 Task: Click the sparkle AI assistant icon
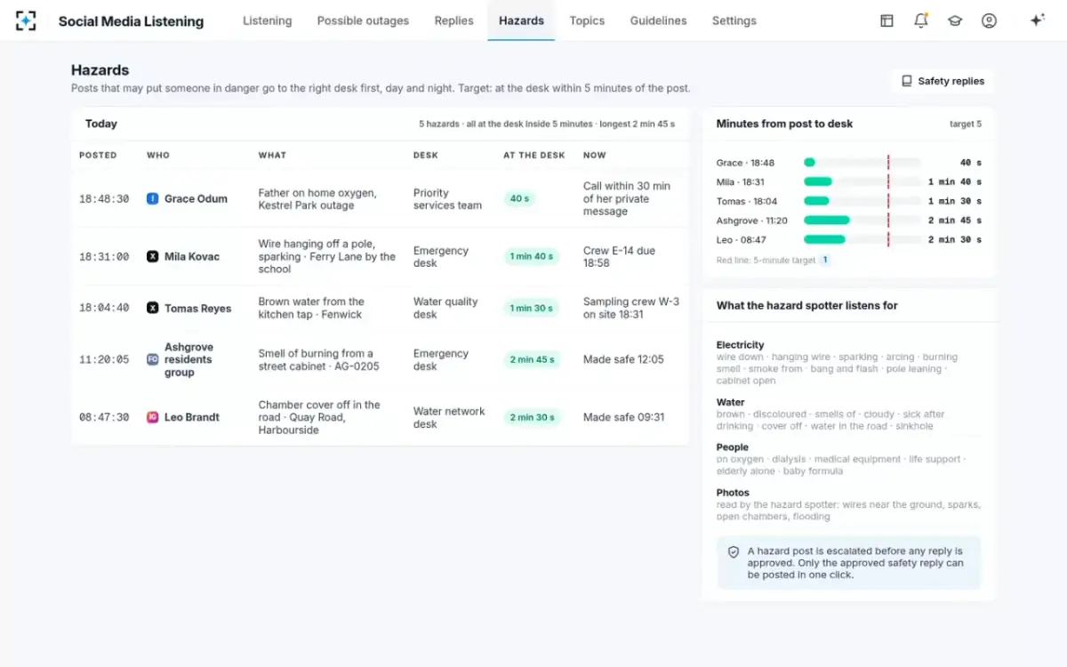1037,20
